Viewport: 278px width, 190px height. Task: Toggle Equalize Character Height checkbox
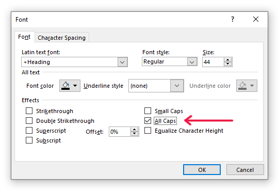tap(148, 131)
